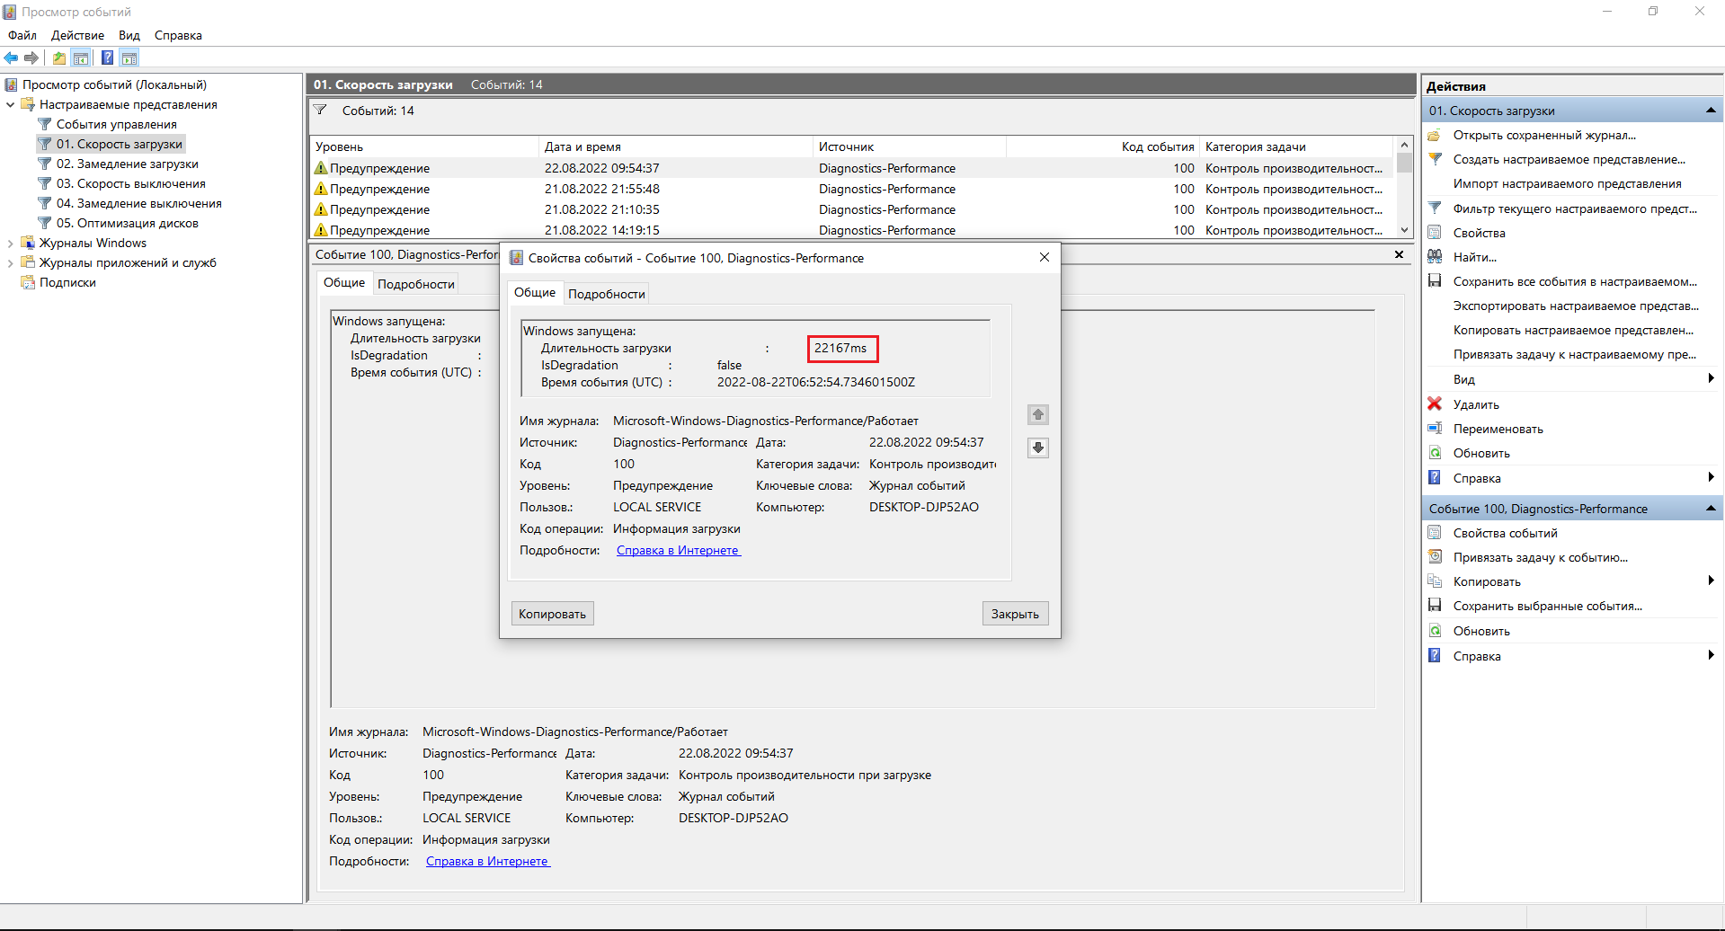This screenshot has height=931, width=1725.
Task: Click event list scrollbar down arrow
Action: coord(1404,230)
